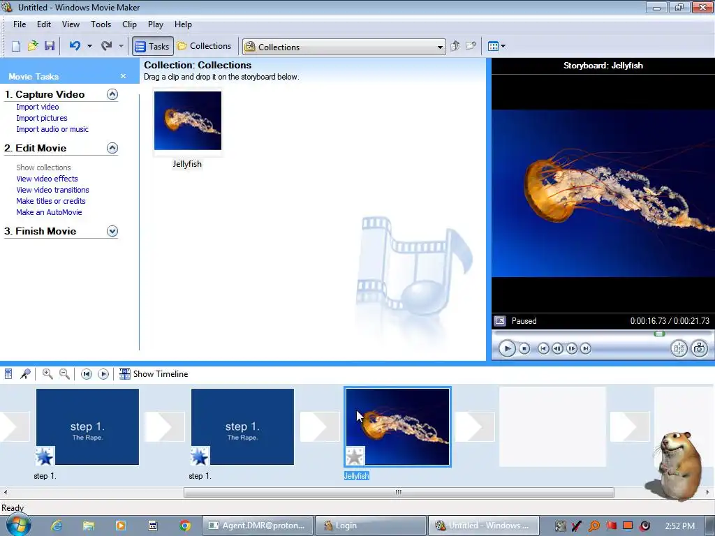The width and height of the screenshot is (715, 536).
Task: Rewind the storyboard
Action: pyautogui.click(x=86, y=374)
